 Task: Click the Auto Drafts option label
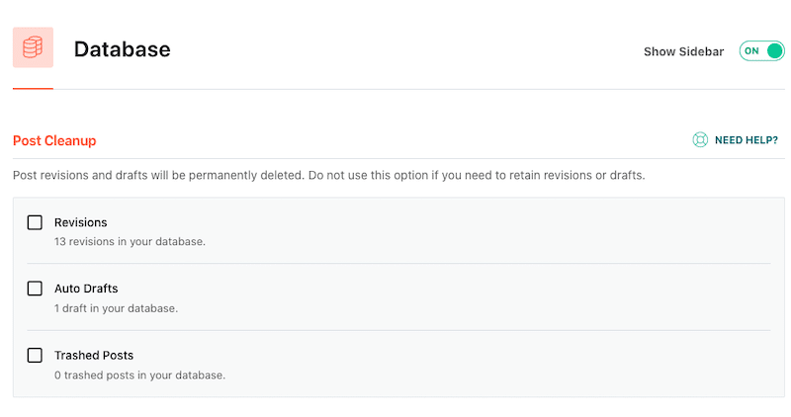pos(86,289)
